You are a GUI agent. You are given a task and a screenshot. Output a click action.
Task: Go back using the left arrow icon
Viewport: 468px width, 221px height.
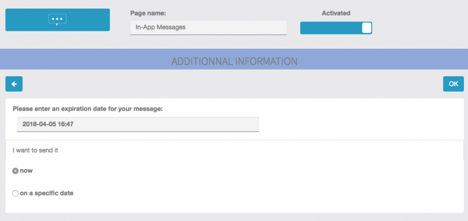[14, 84]
